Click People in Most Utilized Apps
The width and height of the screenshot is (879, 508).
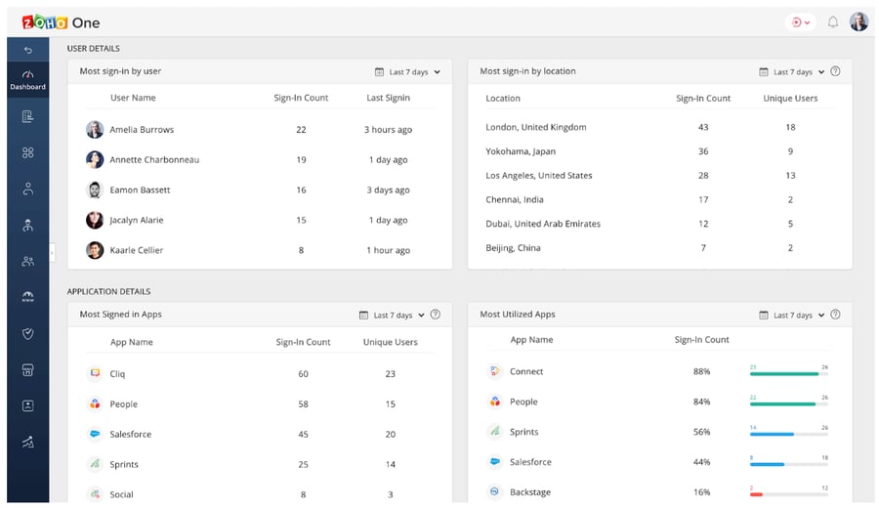coord(523,402)
